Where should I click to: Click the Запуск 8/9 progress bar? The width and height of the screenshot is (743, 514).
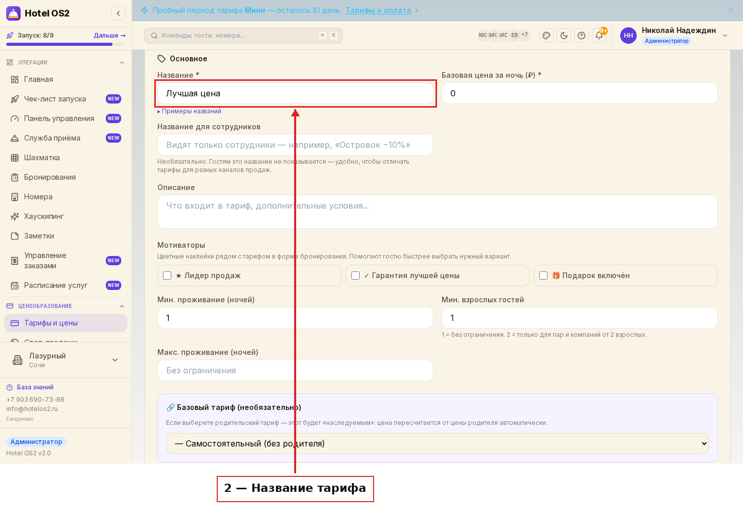coord(66,44)
